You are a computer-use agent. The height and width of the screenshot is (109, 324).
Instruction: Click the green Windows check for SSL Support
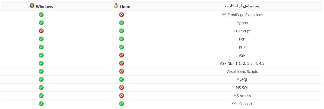(x=41, y=104)
